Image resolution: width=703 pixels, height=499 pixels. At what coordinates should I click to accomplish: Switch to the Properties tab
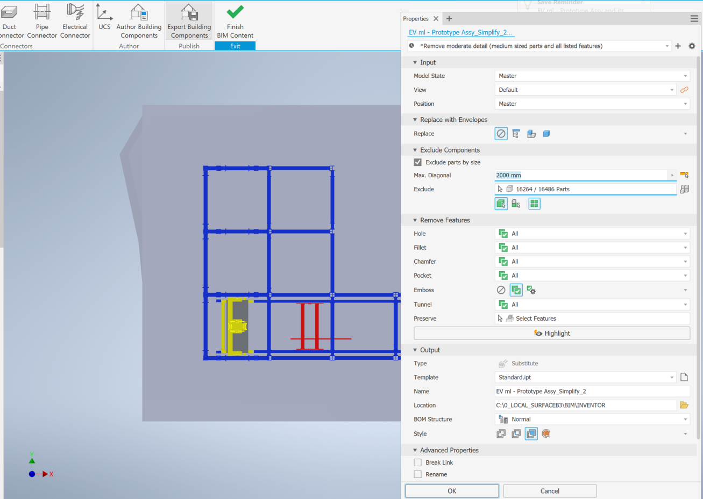[x=417, y=18]
